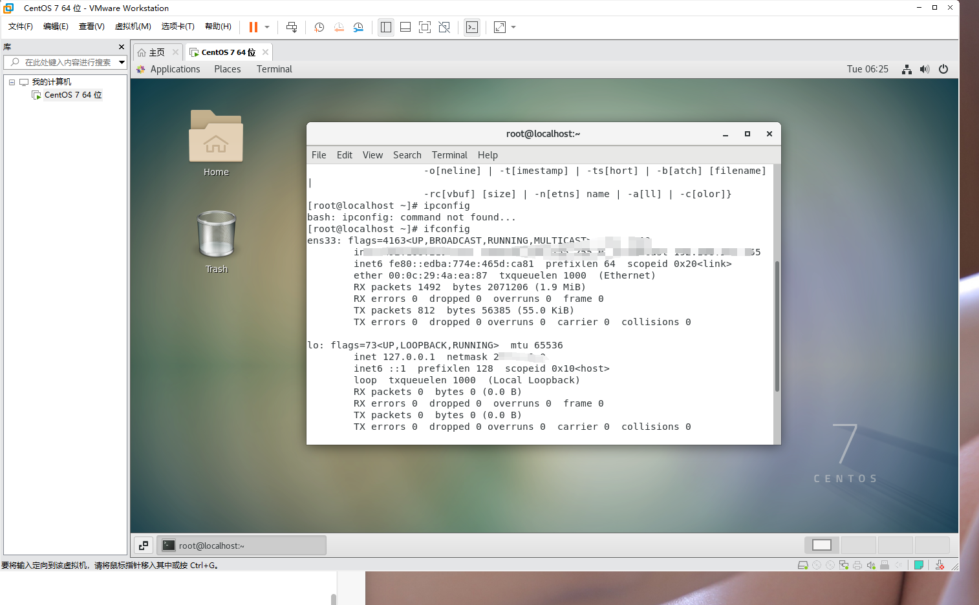Switch to the third workspace in the switcher

coord(895,545)
